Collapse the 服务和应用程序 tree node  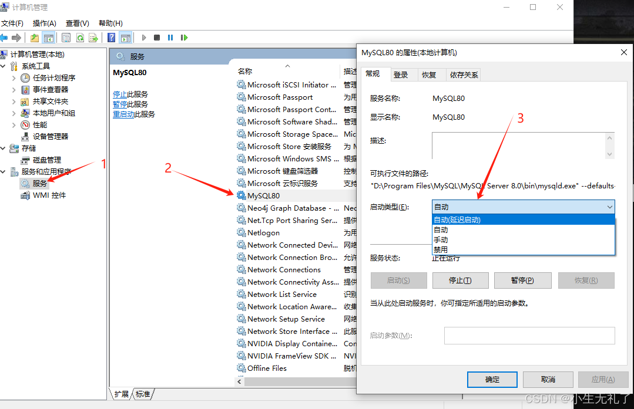[x=4, y=171]
